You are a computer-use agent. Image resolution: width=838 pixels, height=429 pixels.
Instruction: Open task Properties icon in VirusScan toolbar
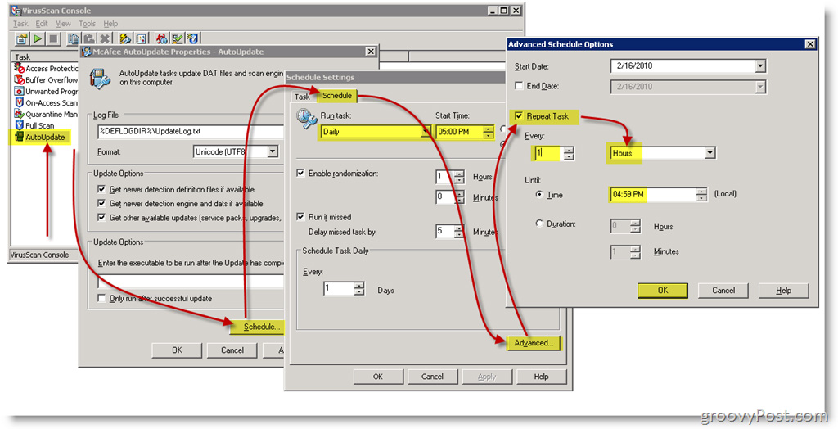tap(22, 38)
